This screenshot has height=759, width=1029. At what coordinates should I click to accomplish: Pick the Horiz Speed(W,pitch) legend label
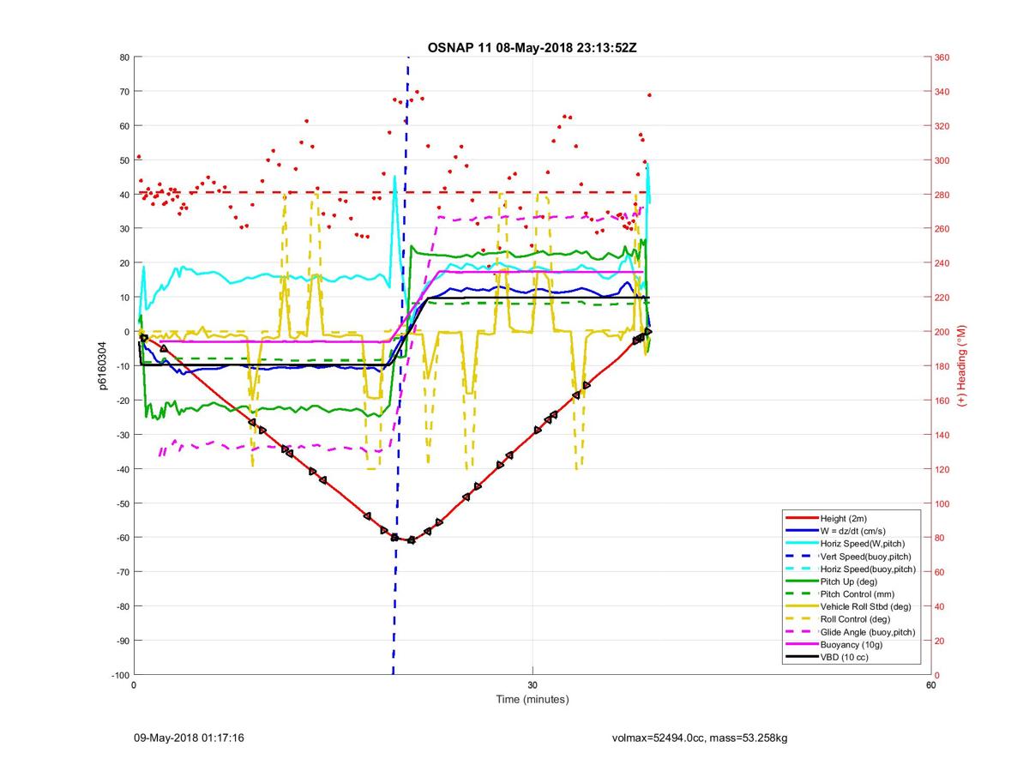point(862,544)
